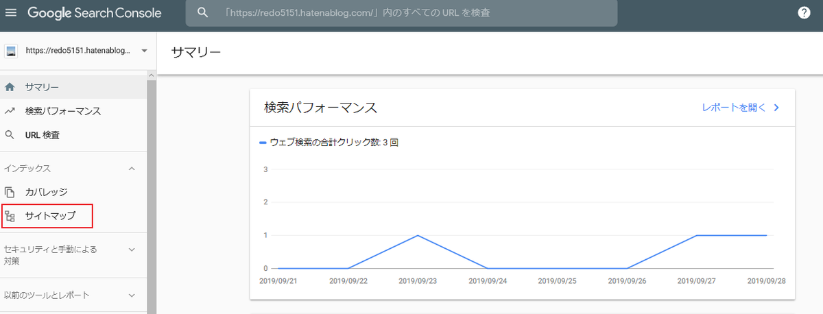Click the chevron arrow next to レポートを開く
The image size is (823, 314).
776,108
